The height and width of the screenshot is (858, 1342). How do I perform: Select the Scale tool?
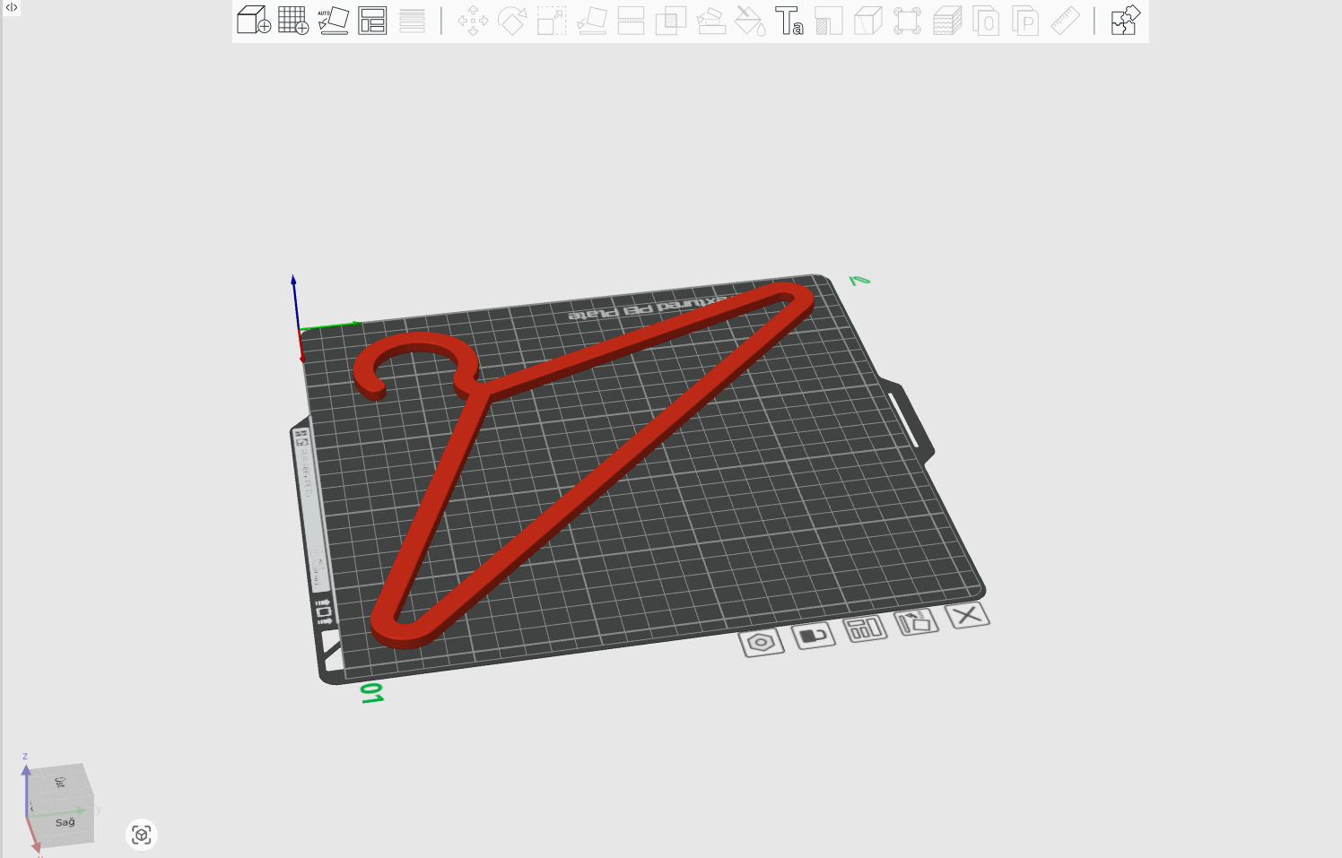(x=552, y=21)
